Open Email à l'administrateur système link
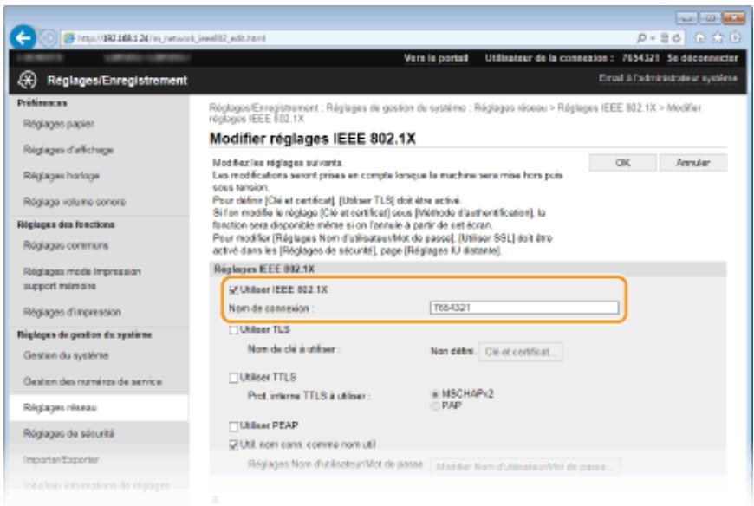Screen dimensions: 754x506 (668, 78)
